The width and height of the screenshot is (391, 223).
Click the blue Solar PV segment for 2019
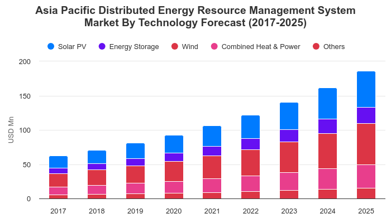135,151
